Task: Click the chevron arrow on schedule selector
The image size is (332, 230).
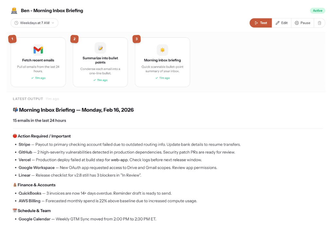Action: coord(53,23)
